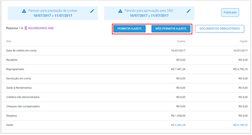Click the Custeio column header
This screenshot has height=135, width=252.
pos(181,41)
